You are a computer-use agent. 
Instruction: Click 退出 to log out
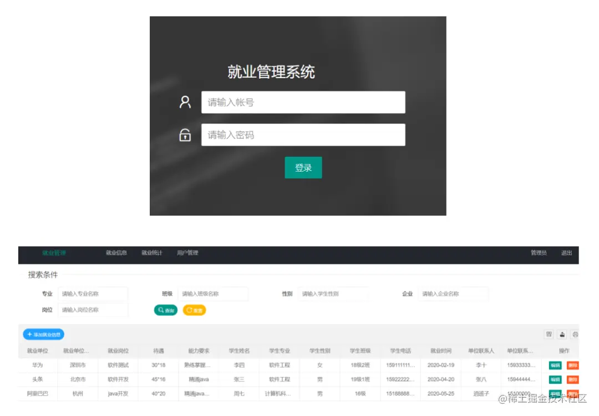pos(567,253)
